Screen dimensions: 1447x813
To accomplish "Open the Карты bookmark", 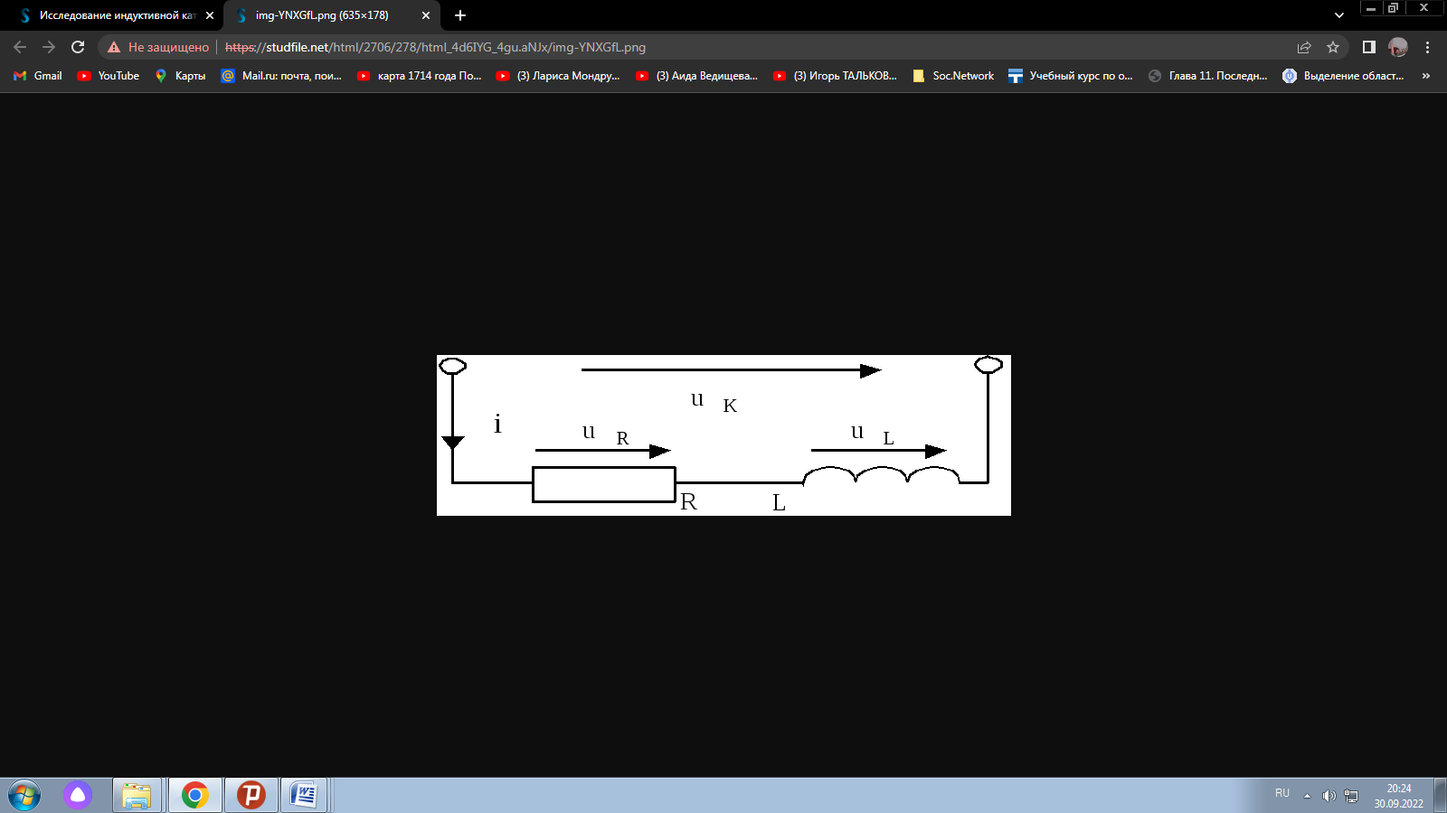I will tap(180, 76).
